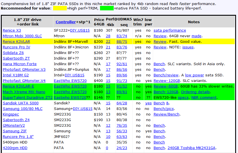
Task: Follow the Sandisk UATA 5000 link
Action: tap(21, 103)
